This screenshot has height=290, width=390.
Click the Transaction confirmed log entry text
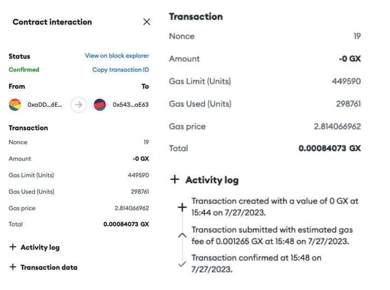[256, 264]
